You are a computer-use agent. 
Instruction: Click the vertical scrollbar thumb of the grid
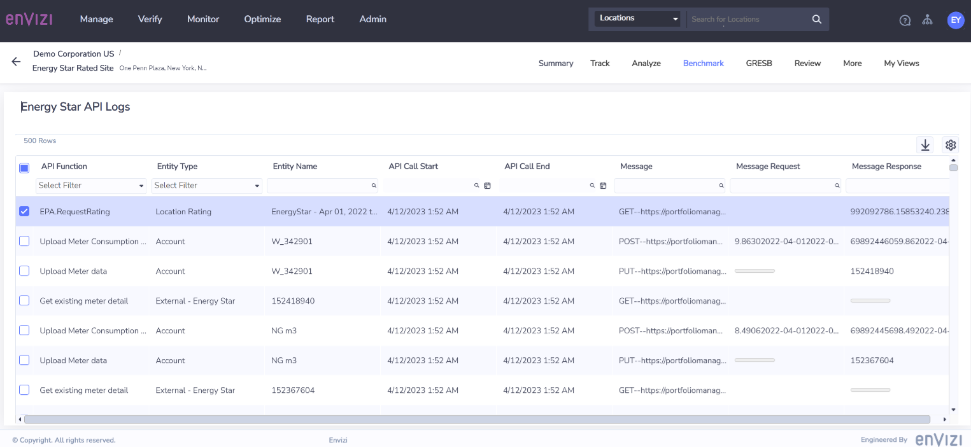click(953, 168)
